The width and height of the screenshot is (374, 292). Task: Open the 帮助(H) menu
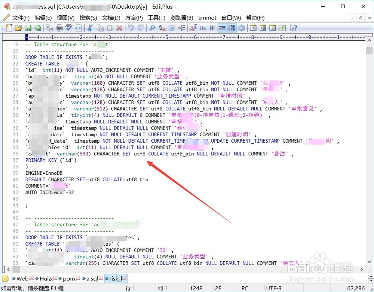click(255, 18)
